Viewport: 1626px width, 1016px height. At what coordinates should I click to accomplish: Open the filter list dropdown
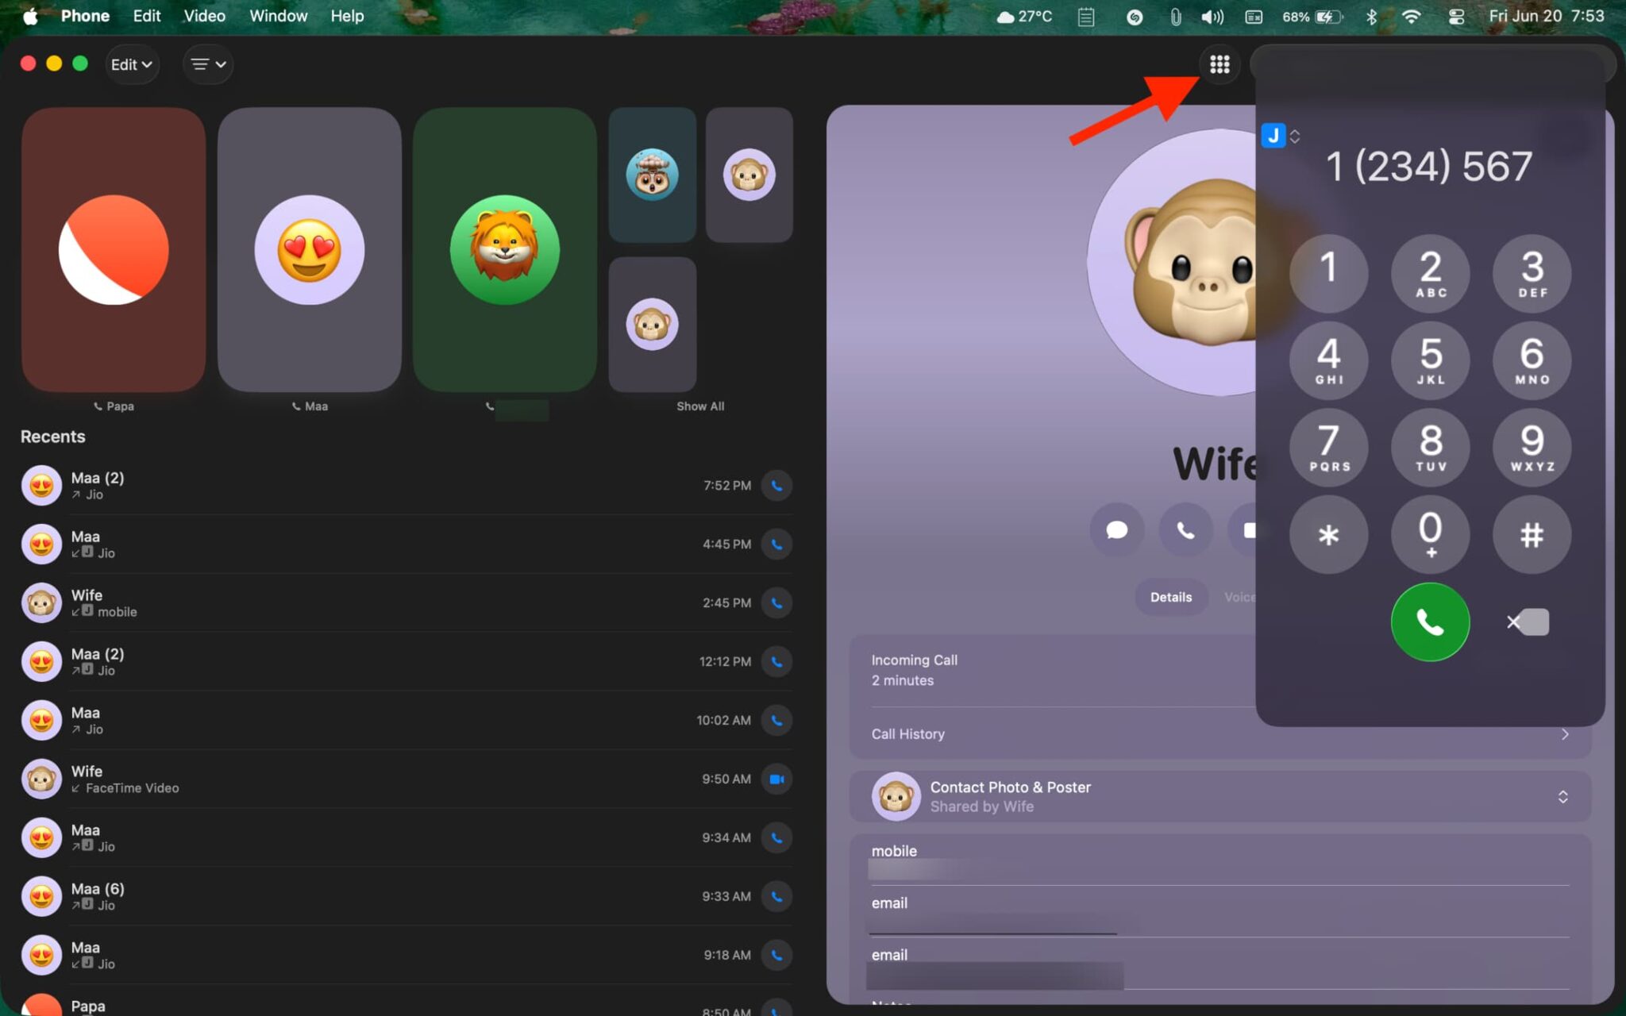point(208,64)
